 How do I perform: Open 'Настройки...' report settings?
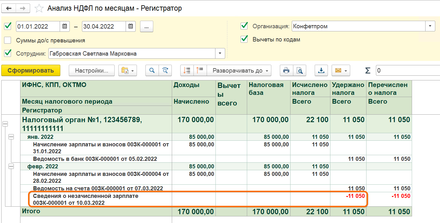coord(92,70)
